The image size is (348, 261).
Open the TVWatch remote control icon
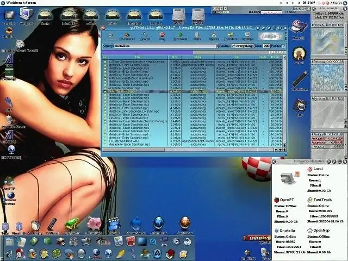coord(52,226)
